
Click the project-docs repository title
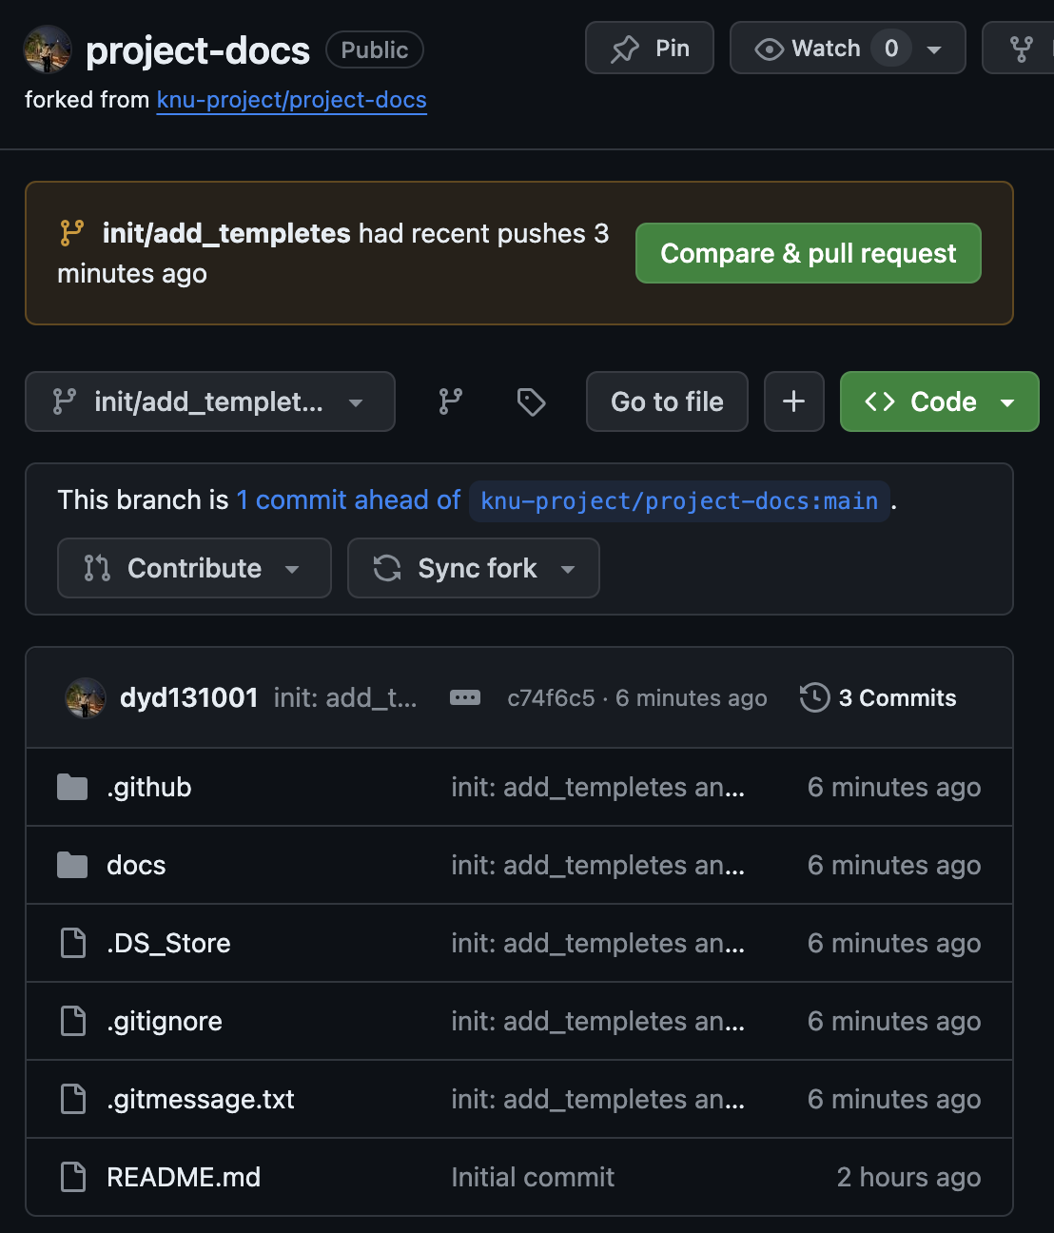(x=198, y=50)
